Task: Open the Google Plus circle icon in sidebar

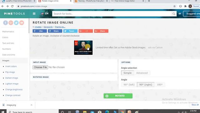Action: click(x=11, y=23)
